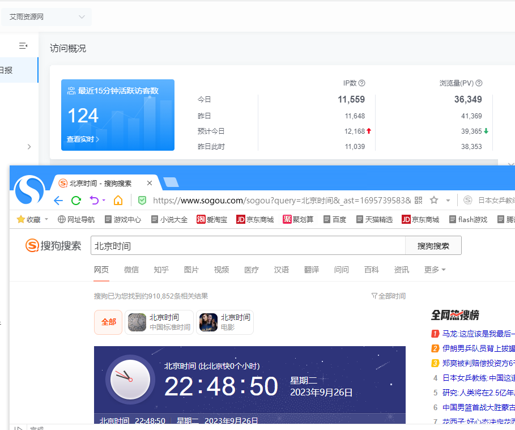Expand the 艾雨资源网 site dropdown
This screenshot has height=430, width=515.
[x=46, y=17]
